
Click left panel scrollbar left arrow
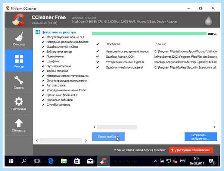coord(37,140)
